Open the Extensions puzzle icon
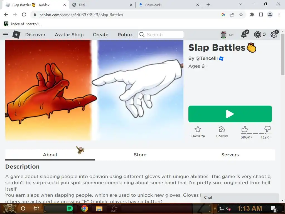The image size is (285, 214). 252,14
